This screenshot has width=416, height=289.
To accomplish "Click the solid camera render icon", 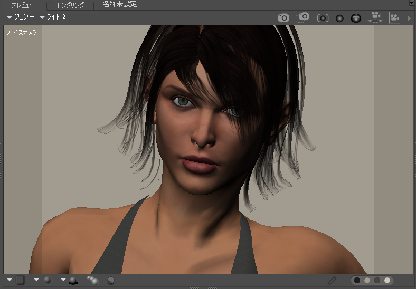I will point(283,18).
